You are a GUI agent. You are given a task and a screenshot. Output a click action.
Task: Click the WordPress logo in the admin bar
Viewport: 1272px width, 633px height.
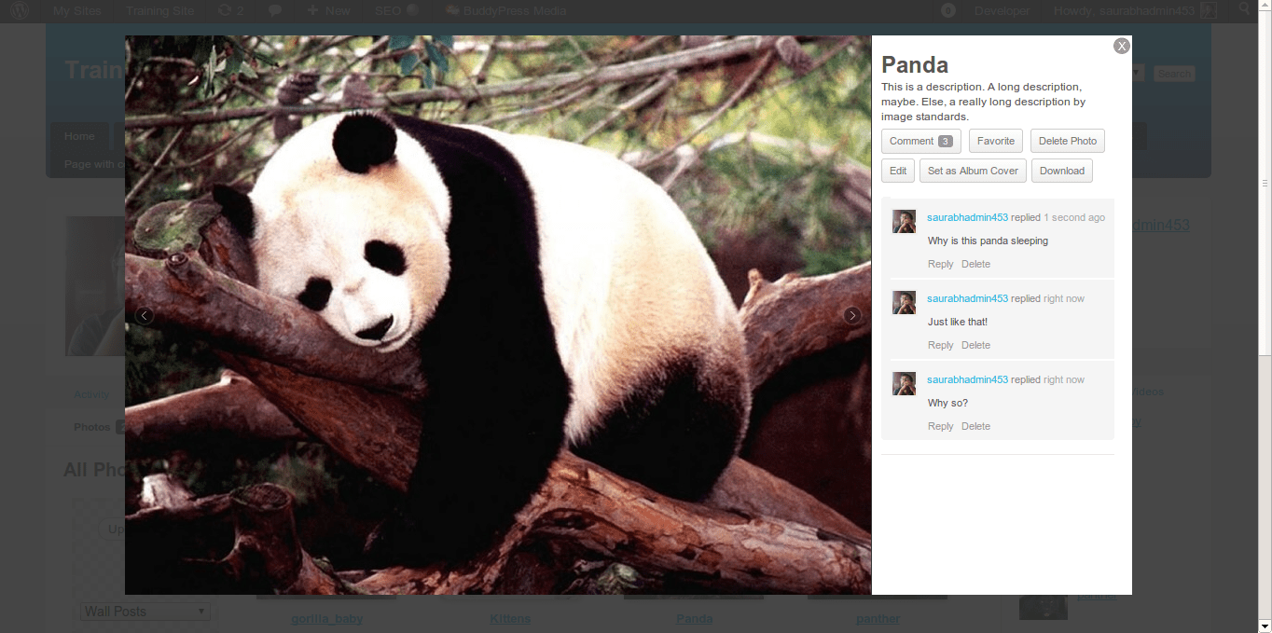pyautogui.click(x=20, y=11)
